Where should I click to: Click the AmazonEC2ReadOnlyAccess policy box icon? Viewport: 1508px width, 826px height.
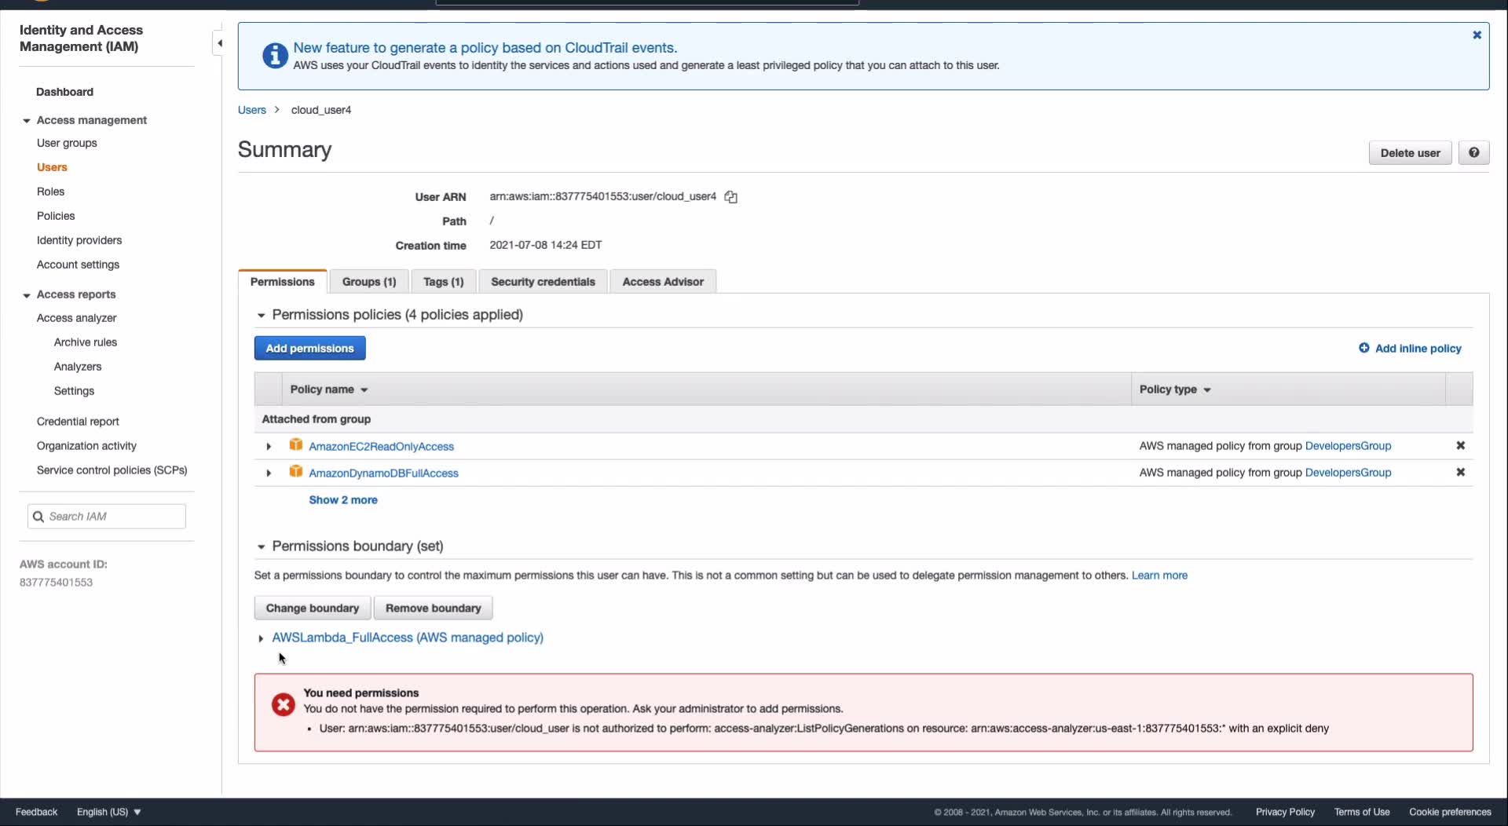[x=296, y=445]
